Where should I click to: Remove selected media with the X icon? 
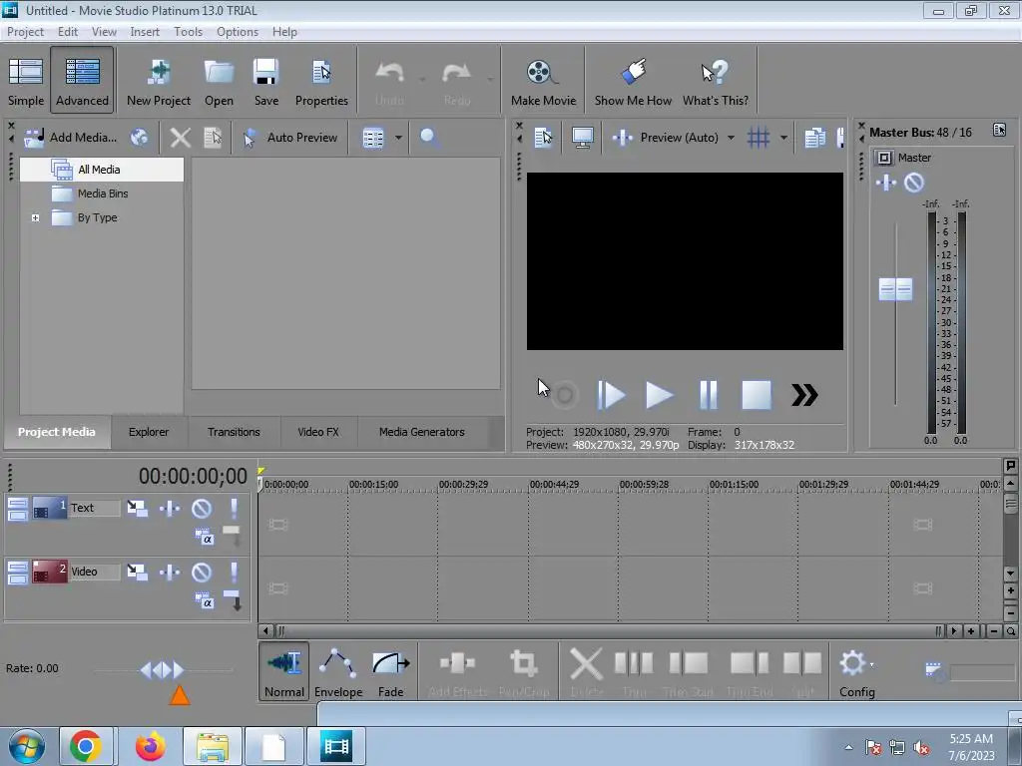(180, 138)
